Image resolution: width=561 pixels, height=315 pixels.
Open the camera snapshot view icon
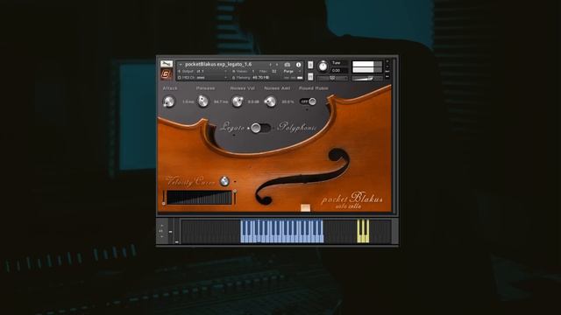click(x=287, y=65)
